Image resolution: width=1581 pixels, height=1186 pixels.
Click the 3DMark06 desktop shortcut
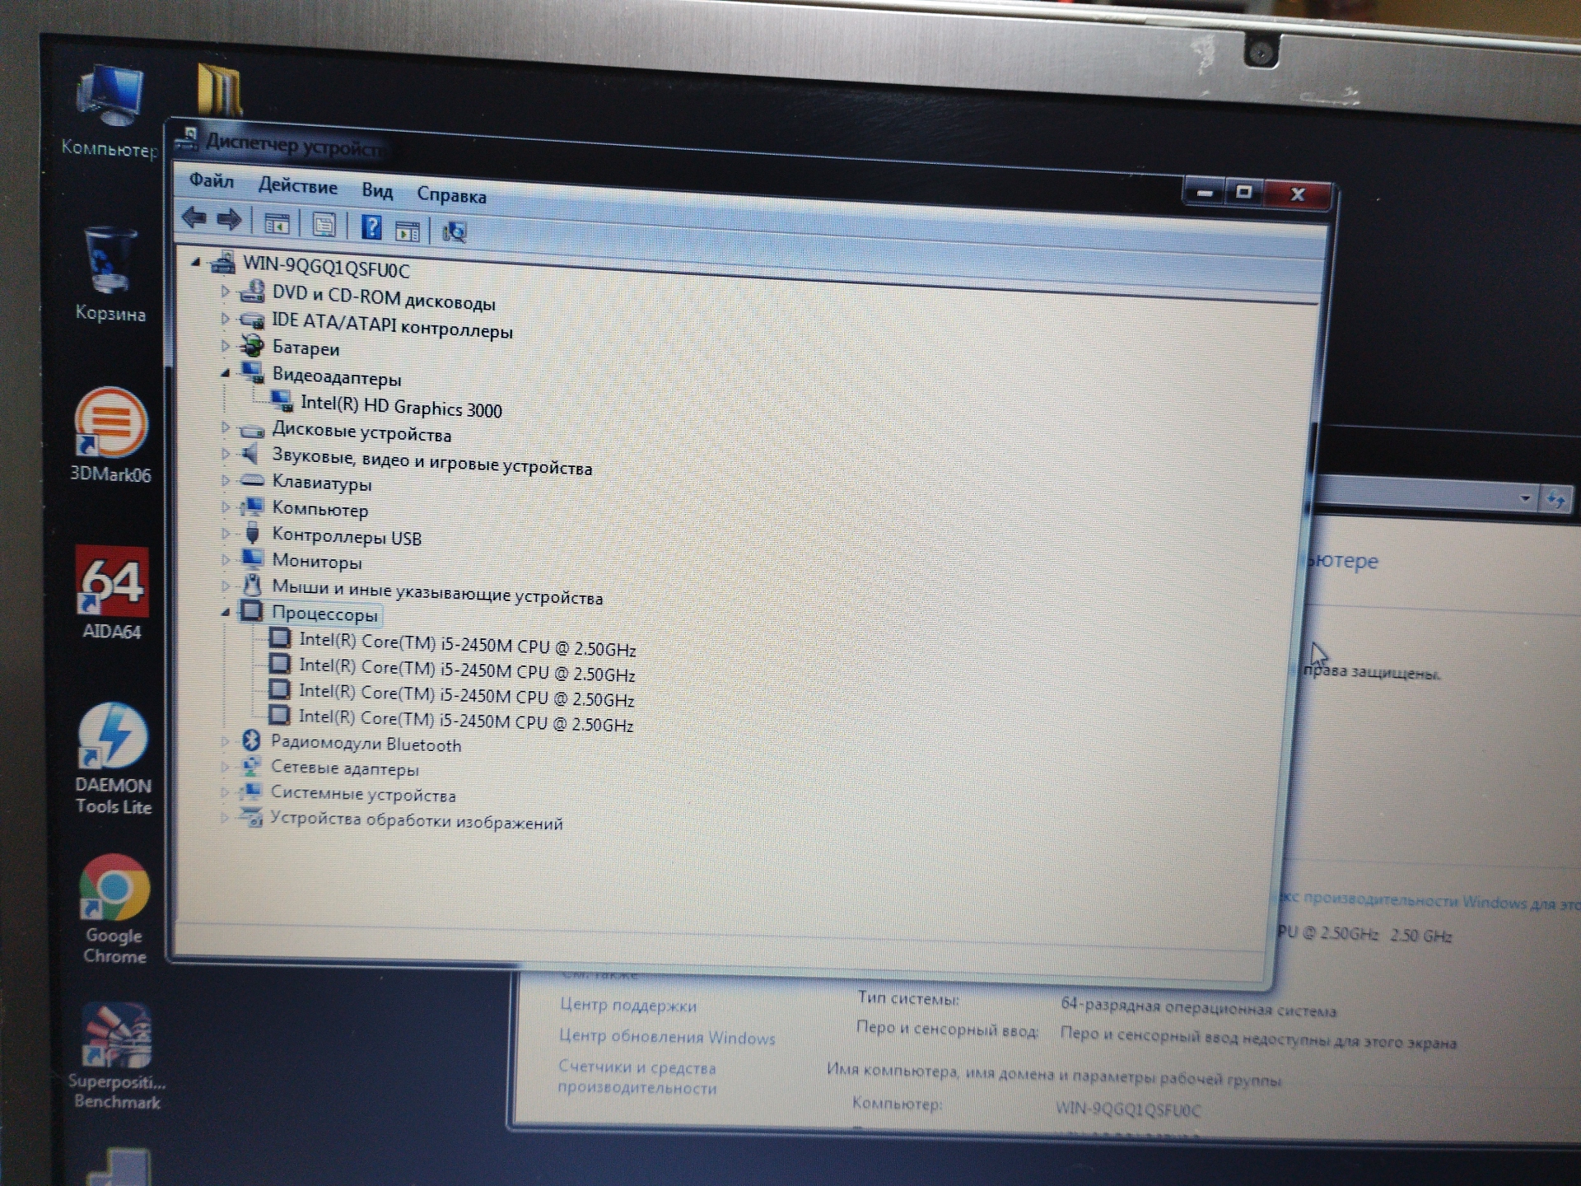(x=110, y=434)
